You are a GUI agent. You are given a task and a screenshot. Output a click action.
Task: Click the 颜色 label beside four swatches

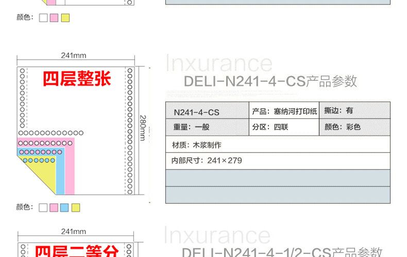click(x=25, y=207)
